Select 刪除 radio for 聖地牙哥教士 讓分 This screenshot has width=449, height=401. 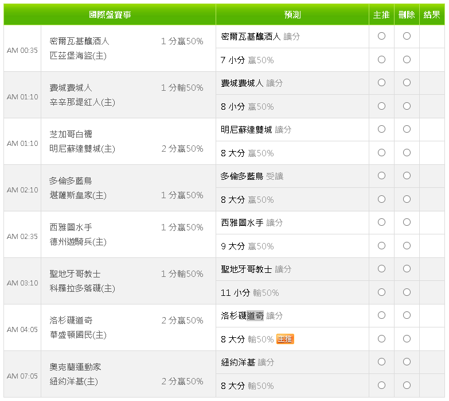(407, 269)
